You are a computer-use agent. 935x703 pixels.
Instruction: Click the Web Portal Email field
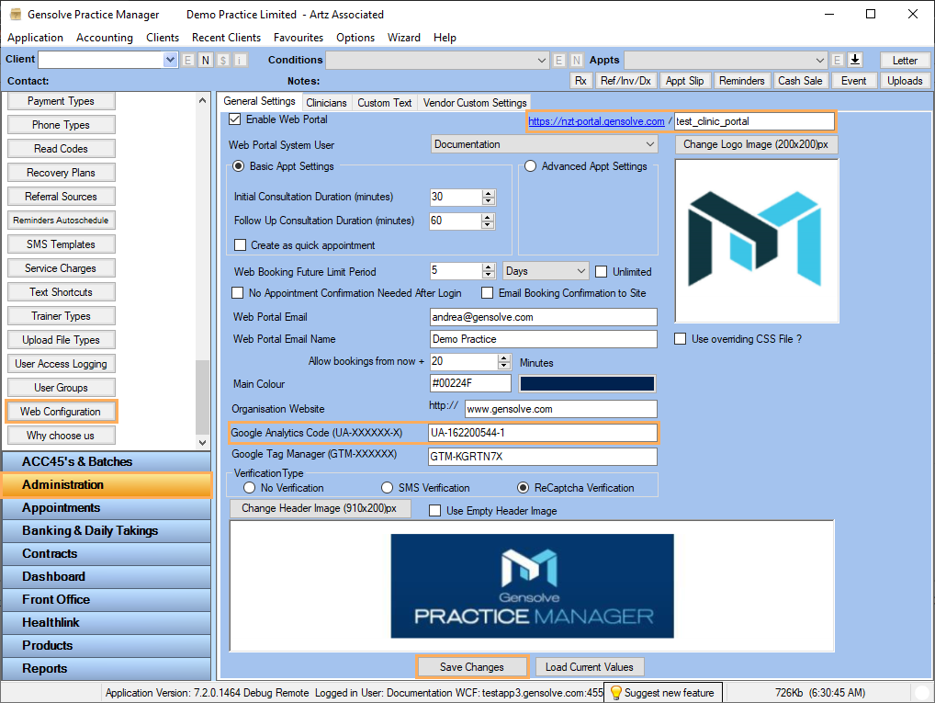click(543, 317)
